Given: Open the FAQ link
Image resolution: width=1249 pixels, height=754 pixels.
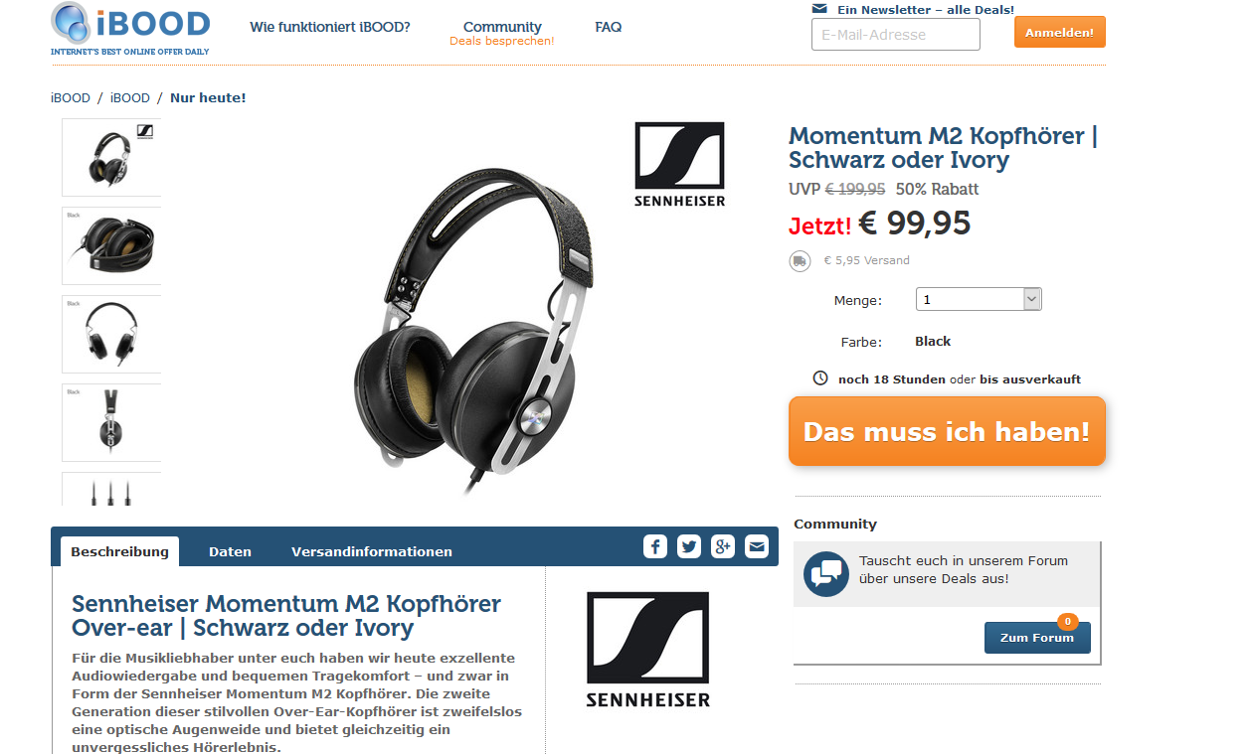Looking at the screenshot, I should pos(609,27).
